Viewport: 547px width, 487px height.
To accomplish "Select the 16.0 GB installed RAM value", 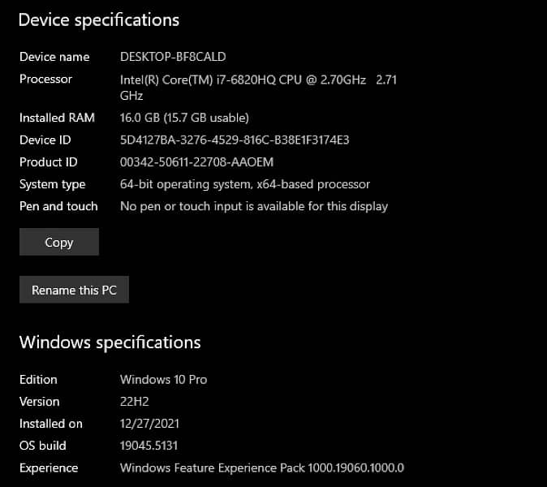I will (x=184, y=118).
